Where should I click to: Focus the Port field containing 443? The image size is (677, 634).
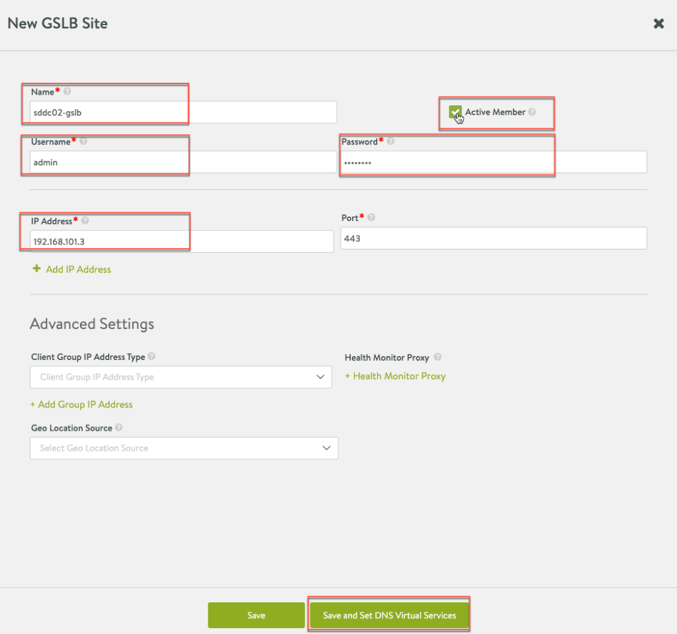point(493,238)
